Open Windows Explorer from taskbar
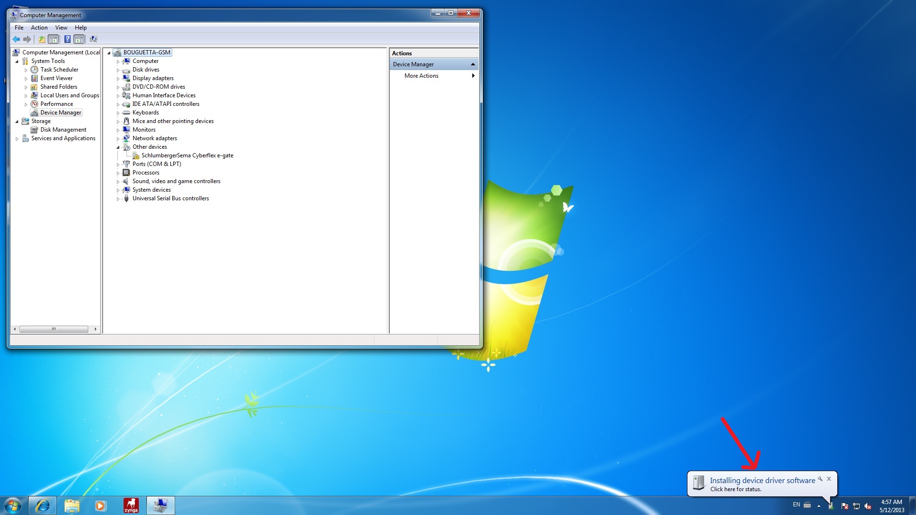 (72, 505)
